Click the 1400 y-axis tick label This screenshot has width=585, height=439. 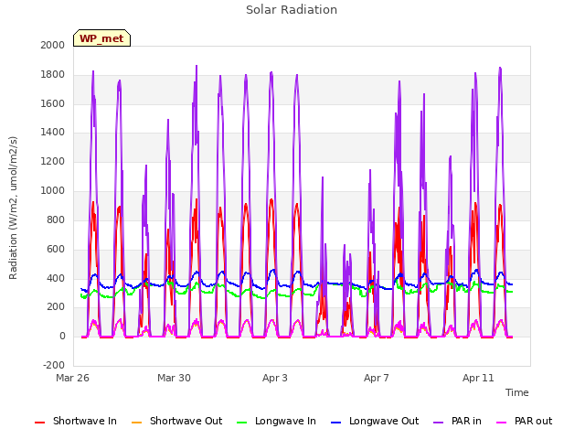53,132
